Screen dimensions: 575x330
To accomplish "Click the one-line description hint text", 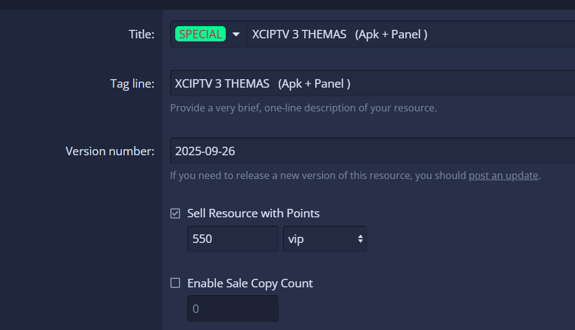I will coord(303,108).
